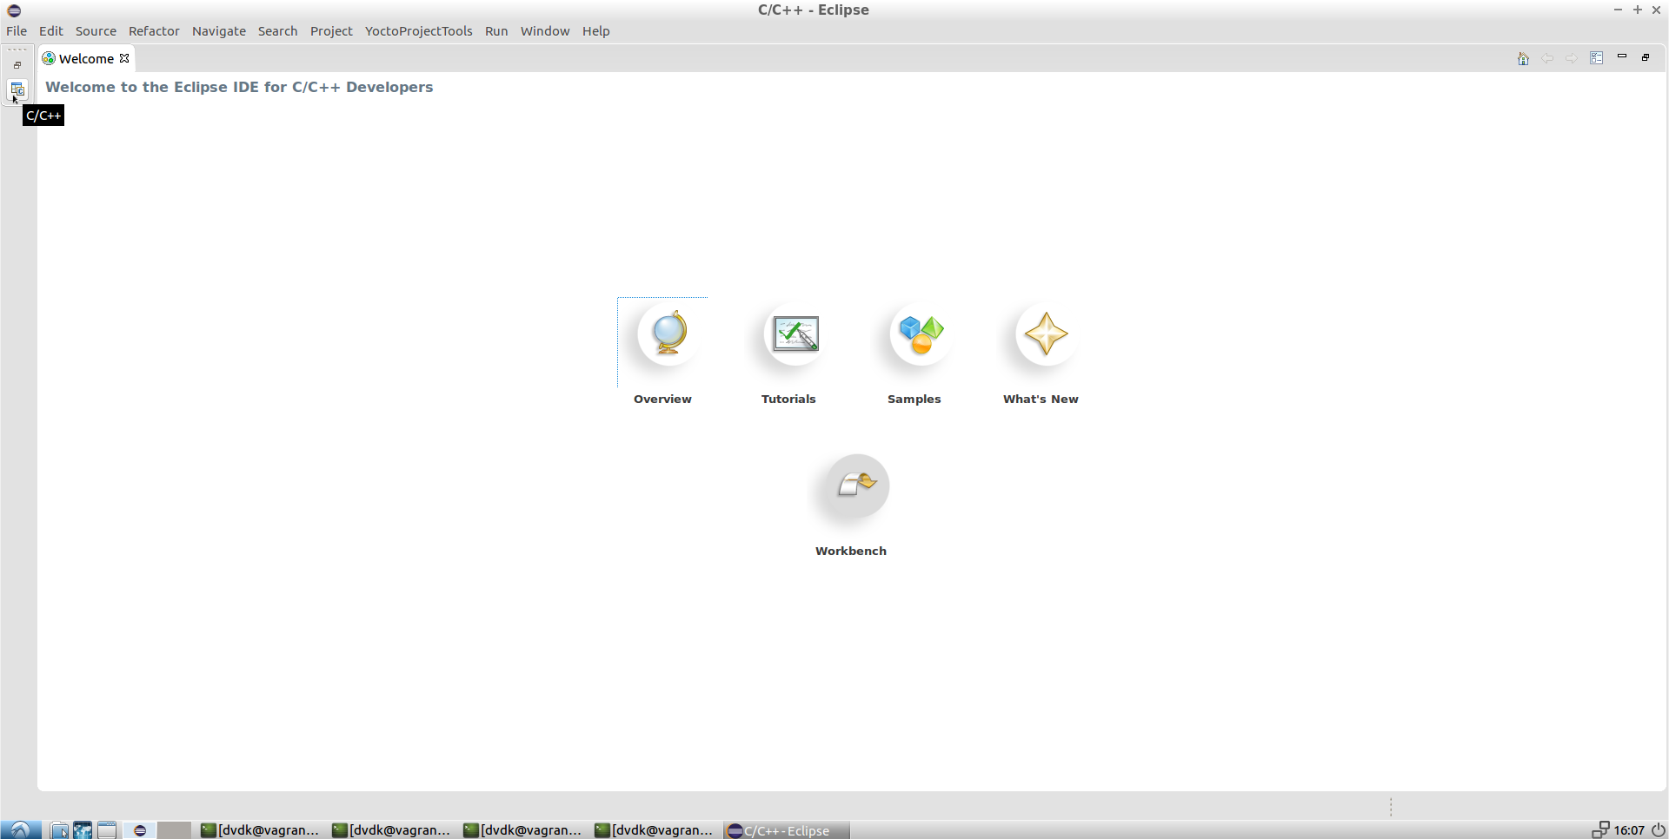Click the system power icon in tray

pos(1658,830)
